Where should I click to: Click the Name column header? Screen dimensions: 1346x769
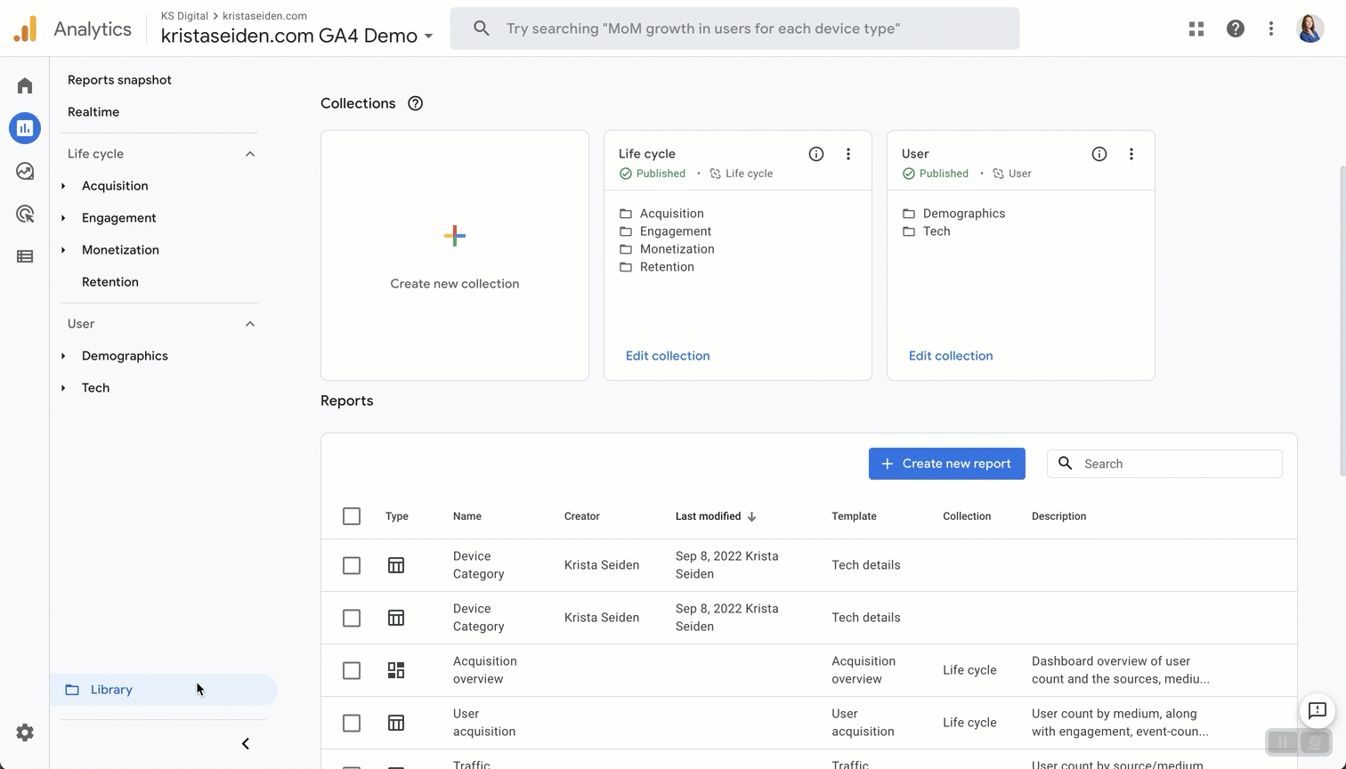pos(467,516)
